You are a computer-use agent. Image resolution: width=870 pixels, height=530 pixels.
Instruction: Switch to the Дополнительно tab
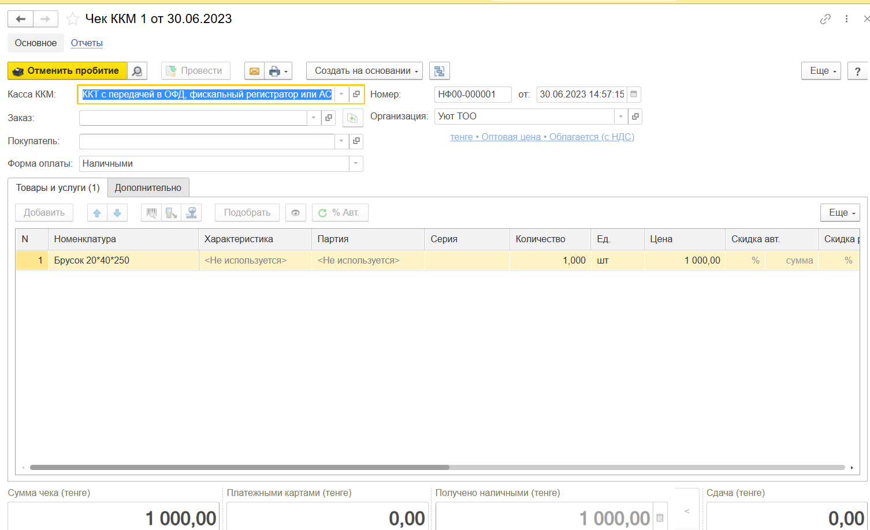coord(148,187)
